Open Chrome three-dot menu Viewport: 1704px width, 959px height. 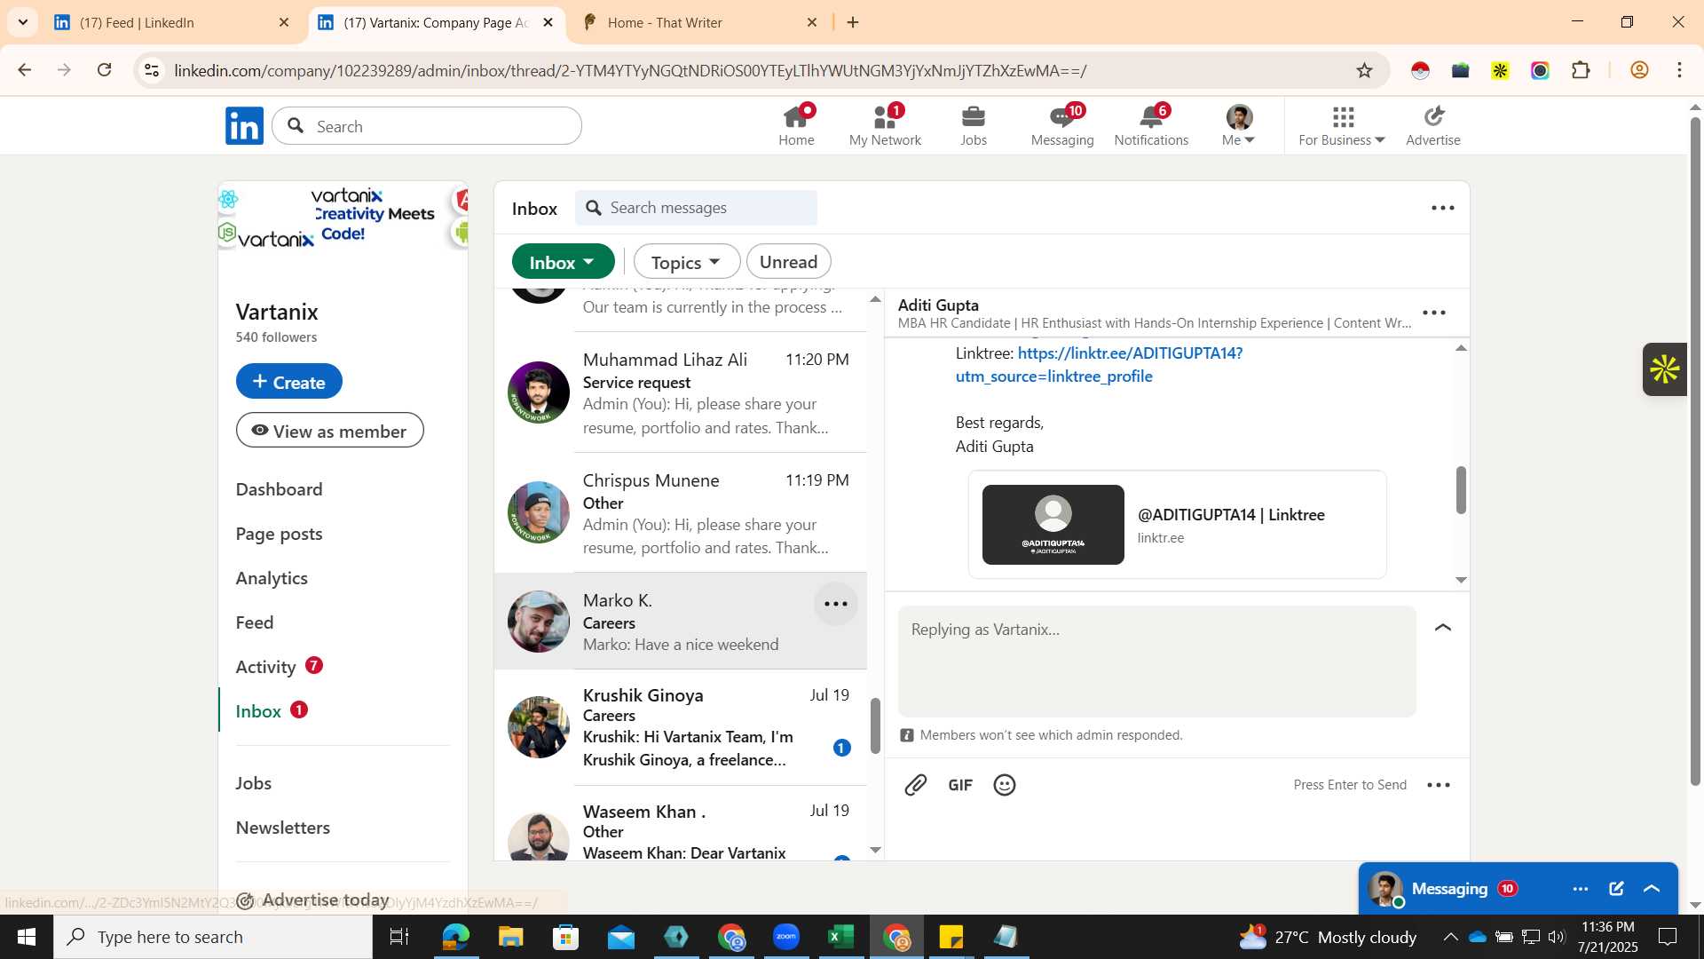coord(1679,70)
